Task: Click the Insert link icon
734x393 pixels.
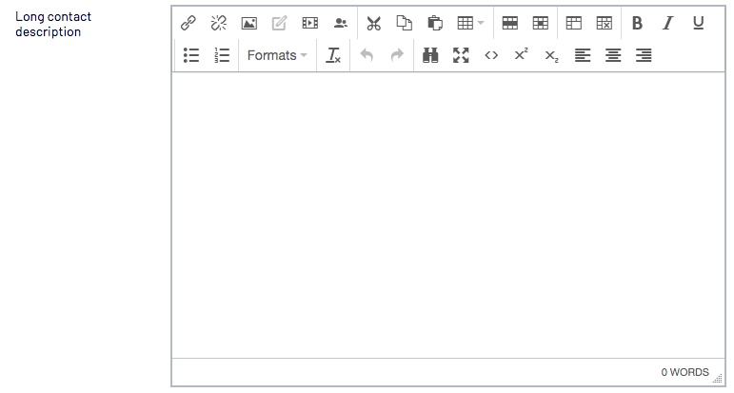Action: click(x=188, y=23)
